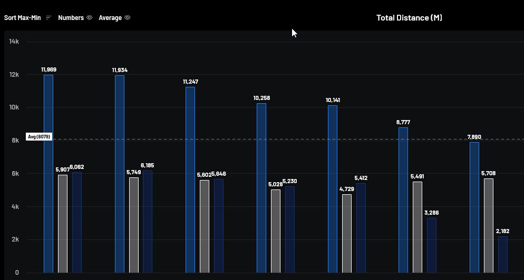Select the dark navy bar labeled 5,230
The height and width of the screenshot is (280, 524).
pos(290,229)
